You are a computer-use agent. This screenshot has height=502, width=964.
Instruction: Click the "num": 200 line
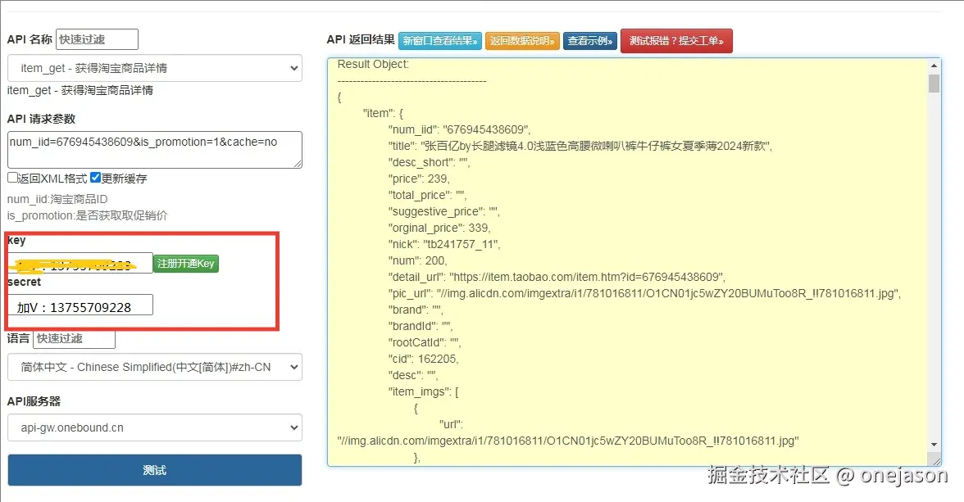click(417, 260)
